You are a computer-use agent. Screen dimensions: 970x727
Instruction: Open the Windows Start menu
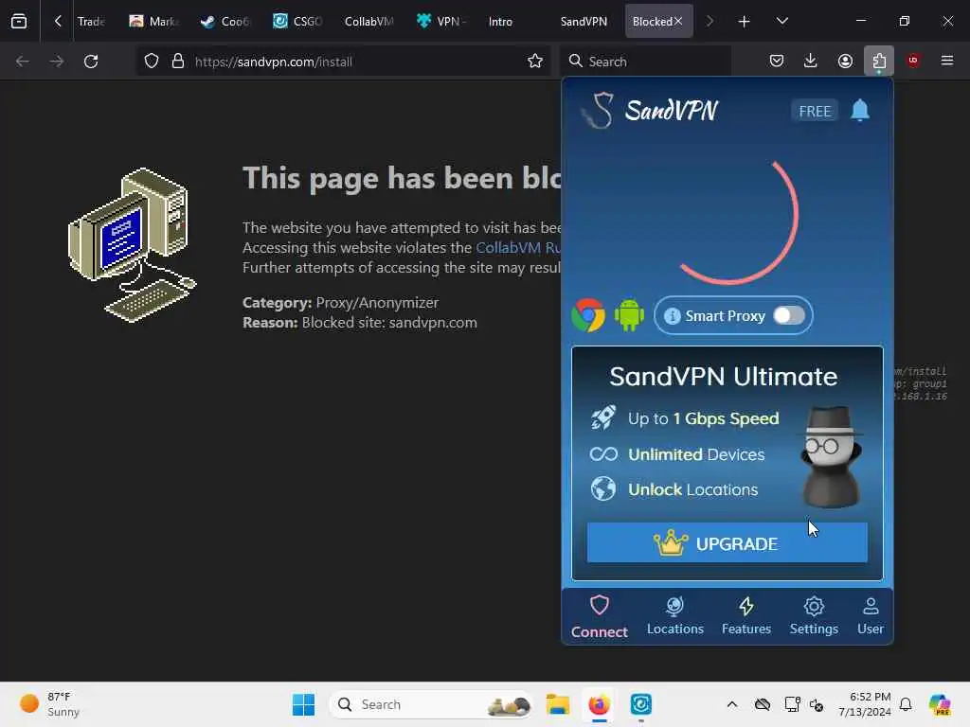coord(303,704)
